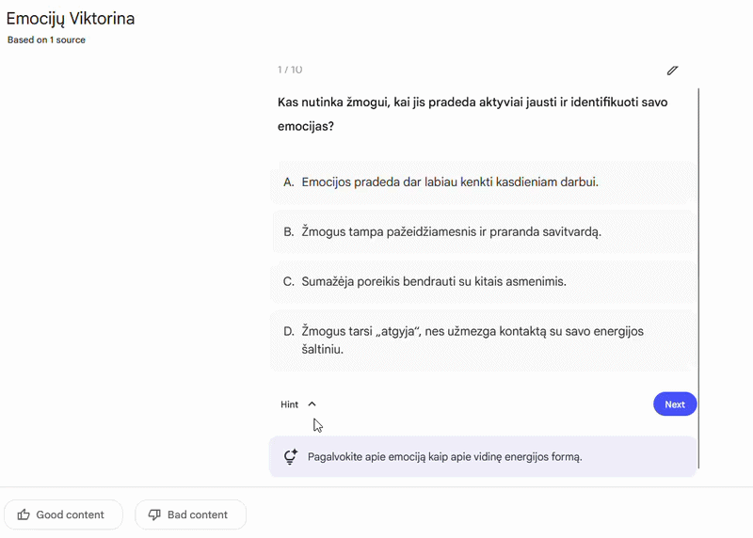Rate as Bad content
The width and height of the screenshot is (753, 538).
(x=190, y=514)
